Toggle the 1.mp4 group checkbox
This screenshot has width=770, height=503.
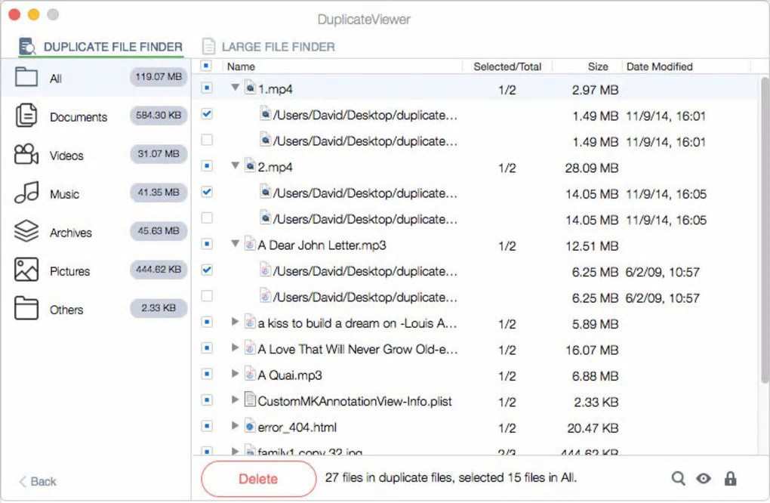207,88
